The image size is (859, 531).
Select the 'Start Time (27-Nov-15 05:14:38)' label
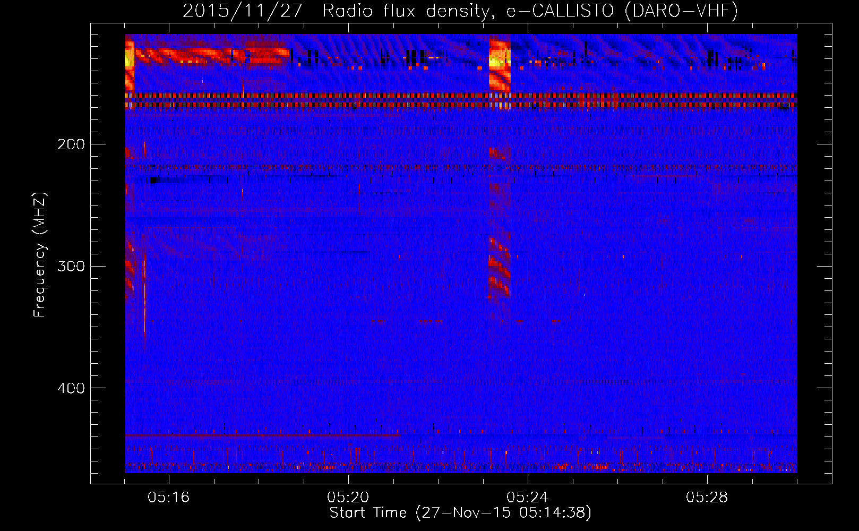pyautogui.click(x=460, y=513)
